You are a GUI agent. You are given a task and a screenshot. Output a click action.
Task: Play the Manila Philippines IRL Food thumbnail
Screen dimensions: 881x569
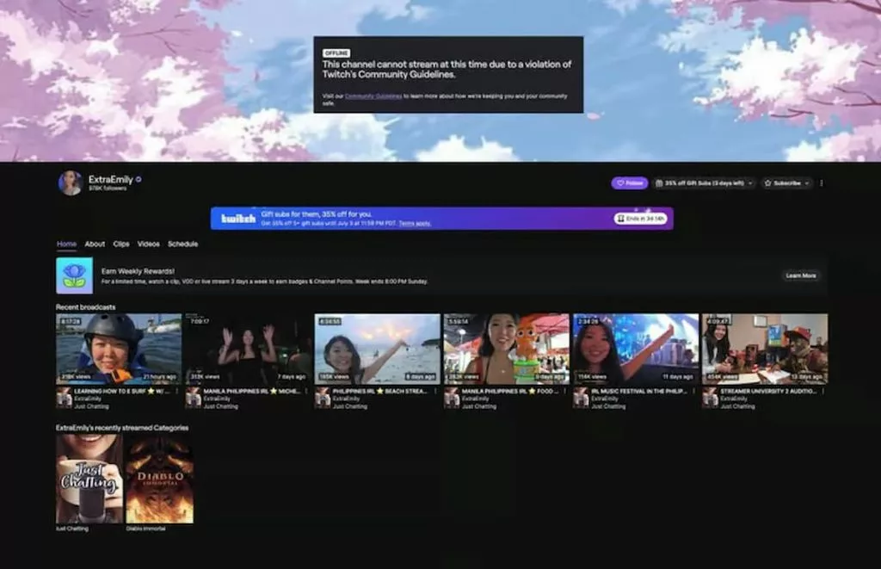coord(506,349)
